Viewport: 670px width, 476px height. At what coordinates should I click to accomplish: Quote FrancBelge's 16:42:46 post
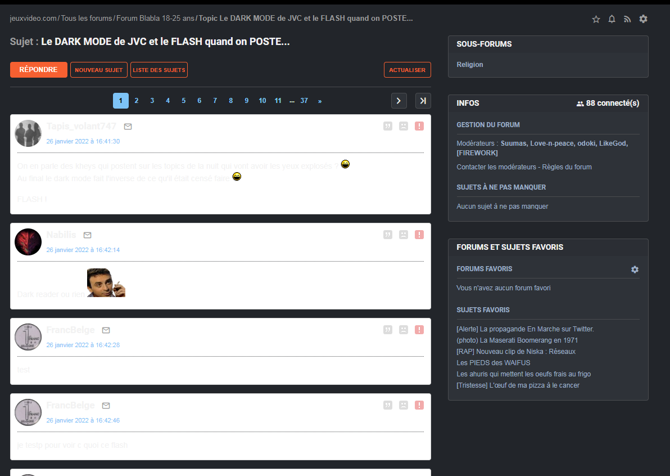pos(388,405)
